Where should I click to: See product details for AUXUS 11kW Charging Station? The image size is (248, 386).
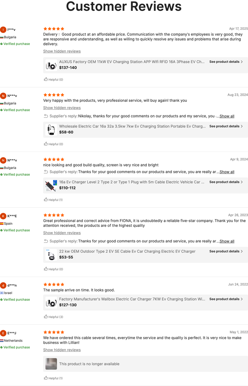pos(226,62)
